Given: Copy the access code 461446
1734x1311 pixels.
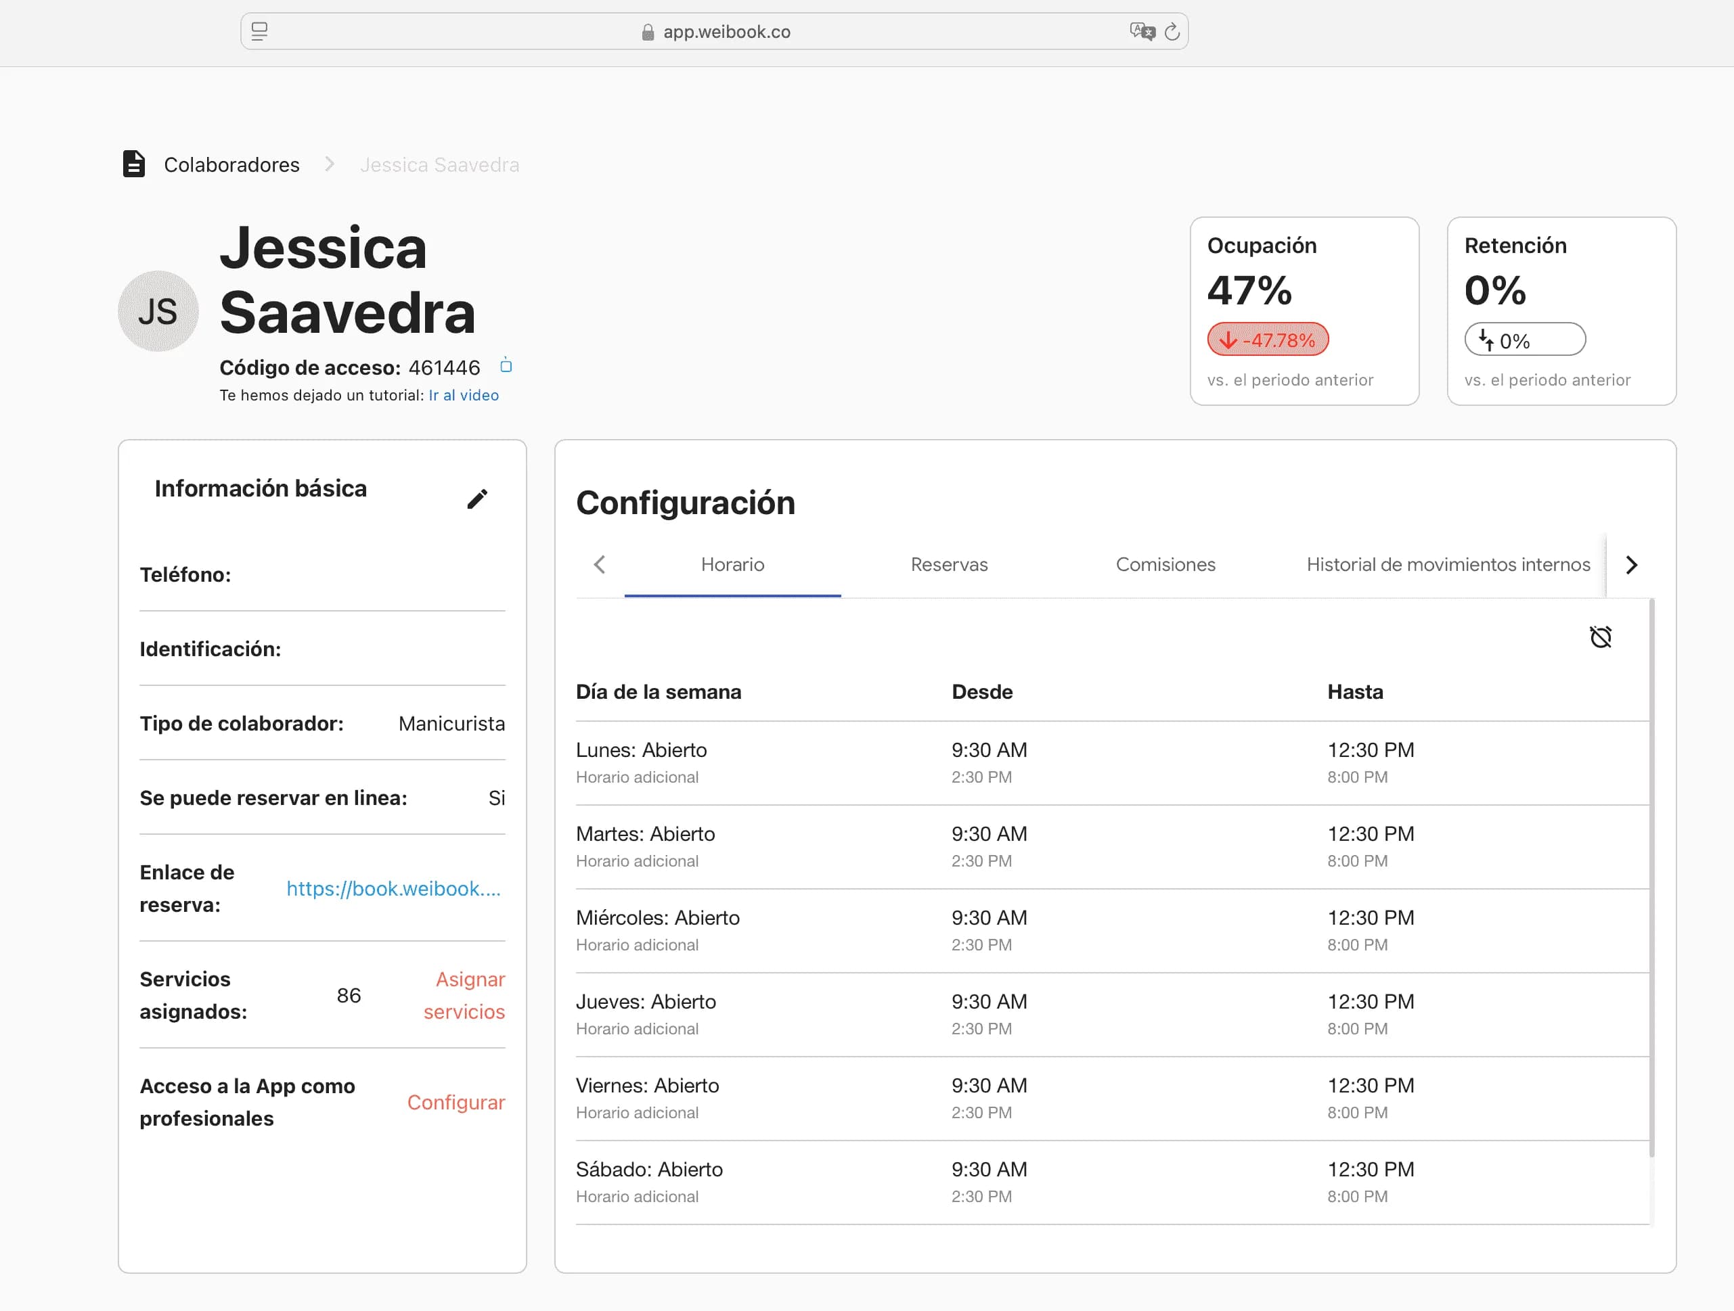Looking at the screenshot, I should [x=506, y=366].
